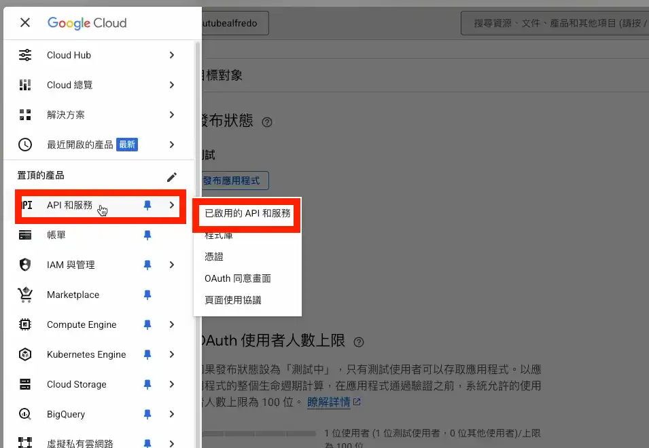Expand the Cloud 總覽 submenu chevron
This screenshot has width=649, height=448.
point(172,85)
